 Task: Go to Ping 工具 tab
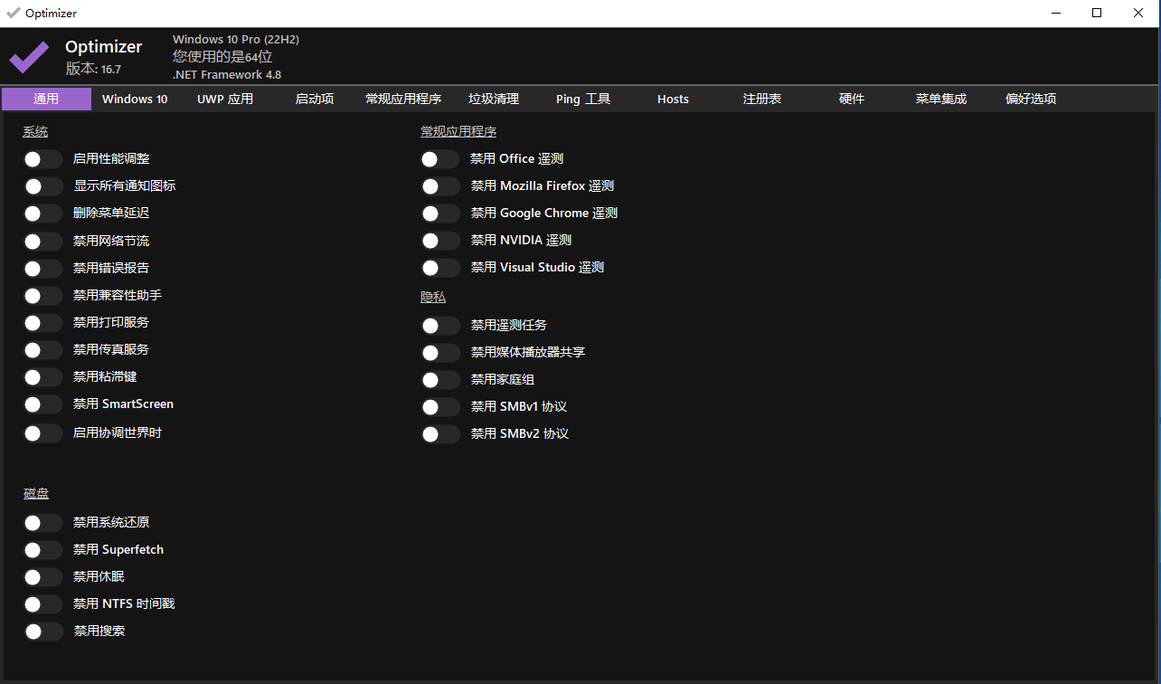583,100
